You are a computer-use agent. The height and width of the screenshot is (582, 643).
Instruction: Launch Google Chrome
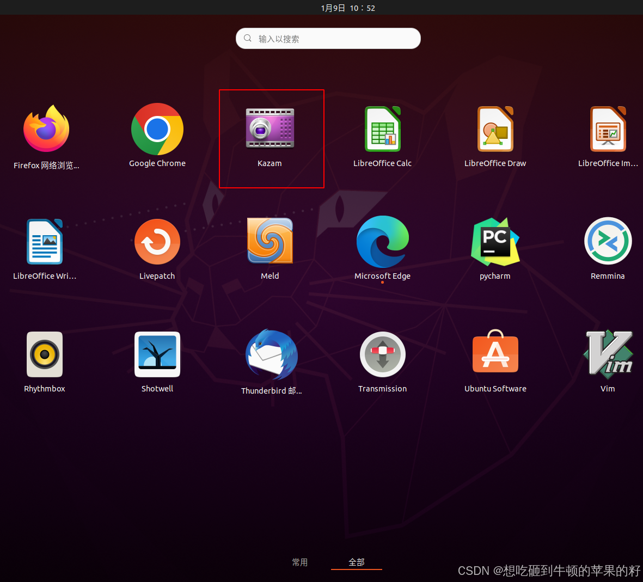[x=157, y=129]
